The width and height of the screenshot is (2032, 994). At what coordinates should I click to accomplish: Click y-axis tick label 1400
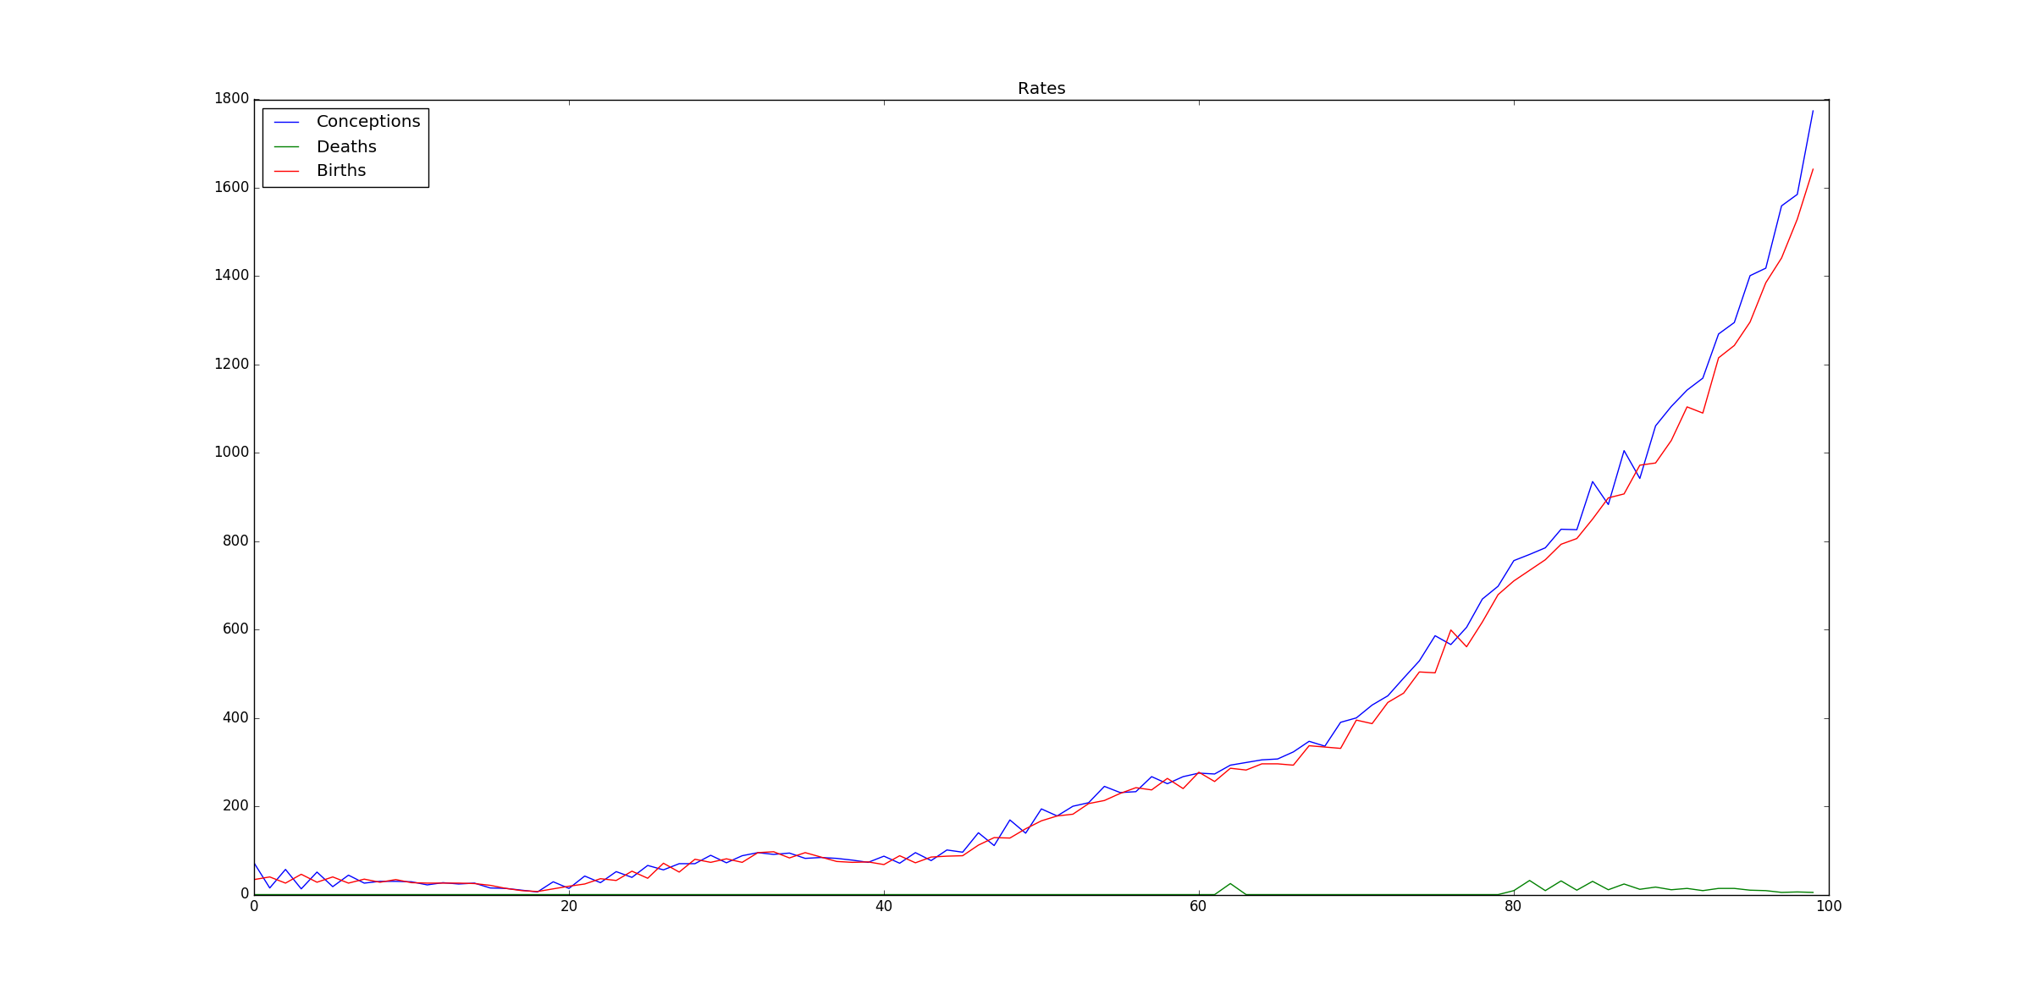pos(232,276)
